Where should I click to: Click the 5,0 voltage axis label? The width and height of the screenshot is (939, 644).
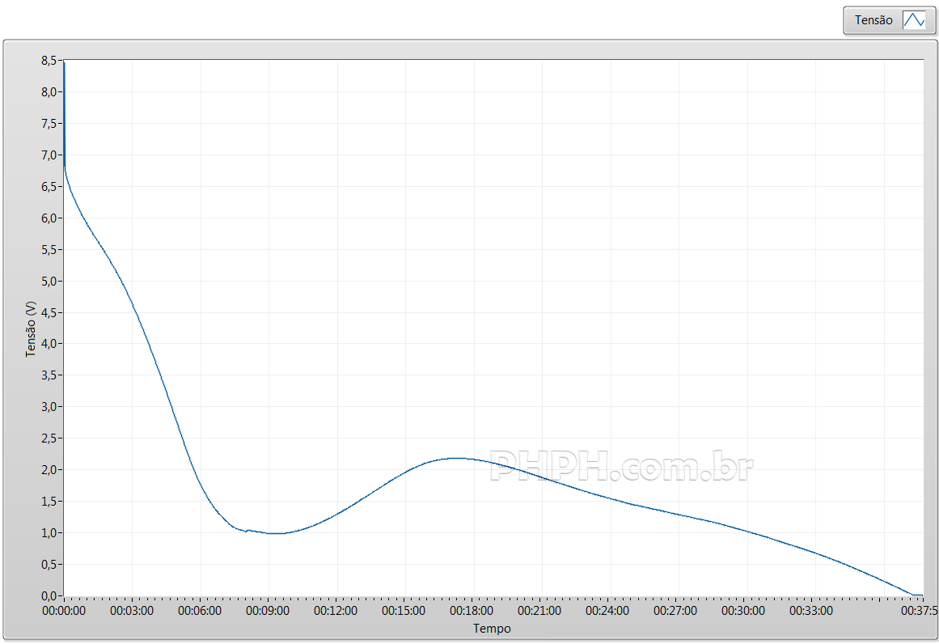click(x=49, y=281)
